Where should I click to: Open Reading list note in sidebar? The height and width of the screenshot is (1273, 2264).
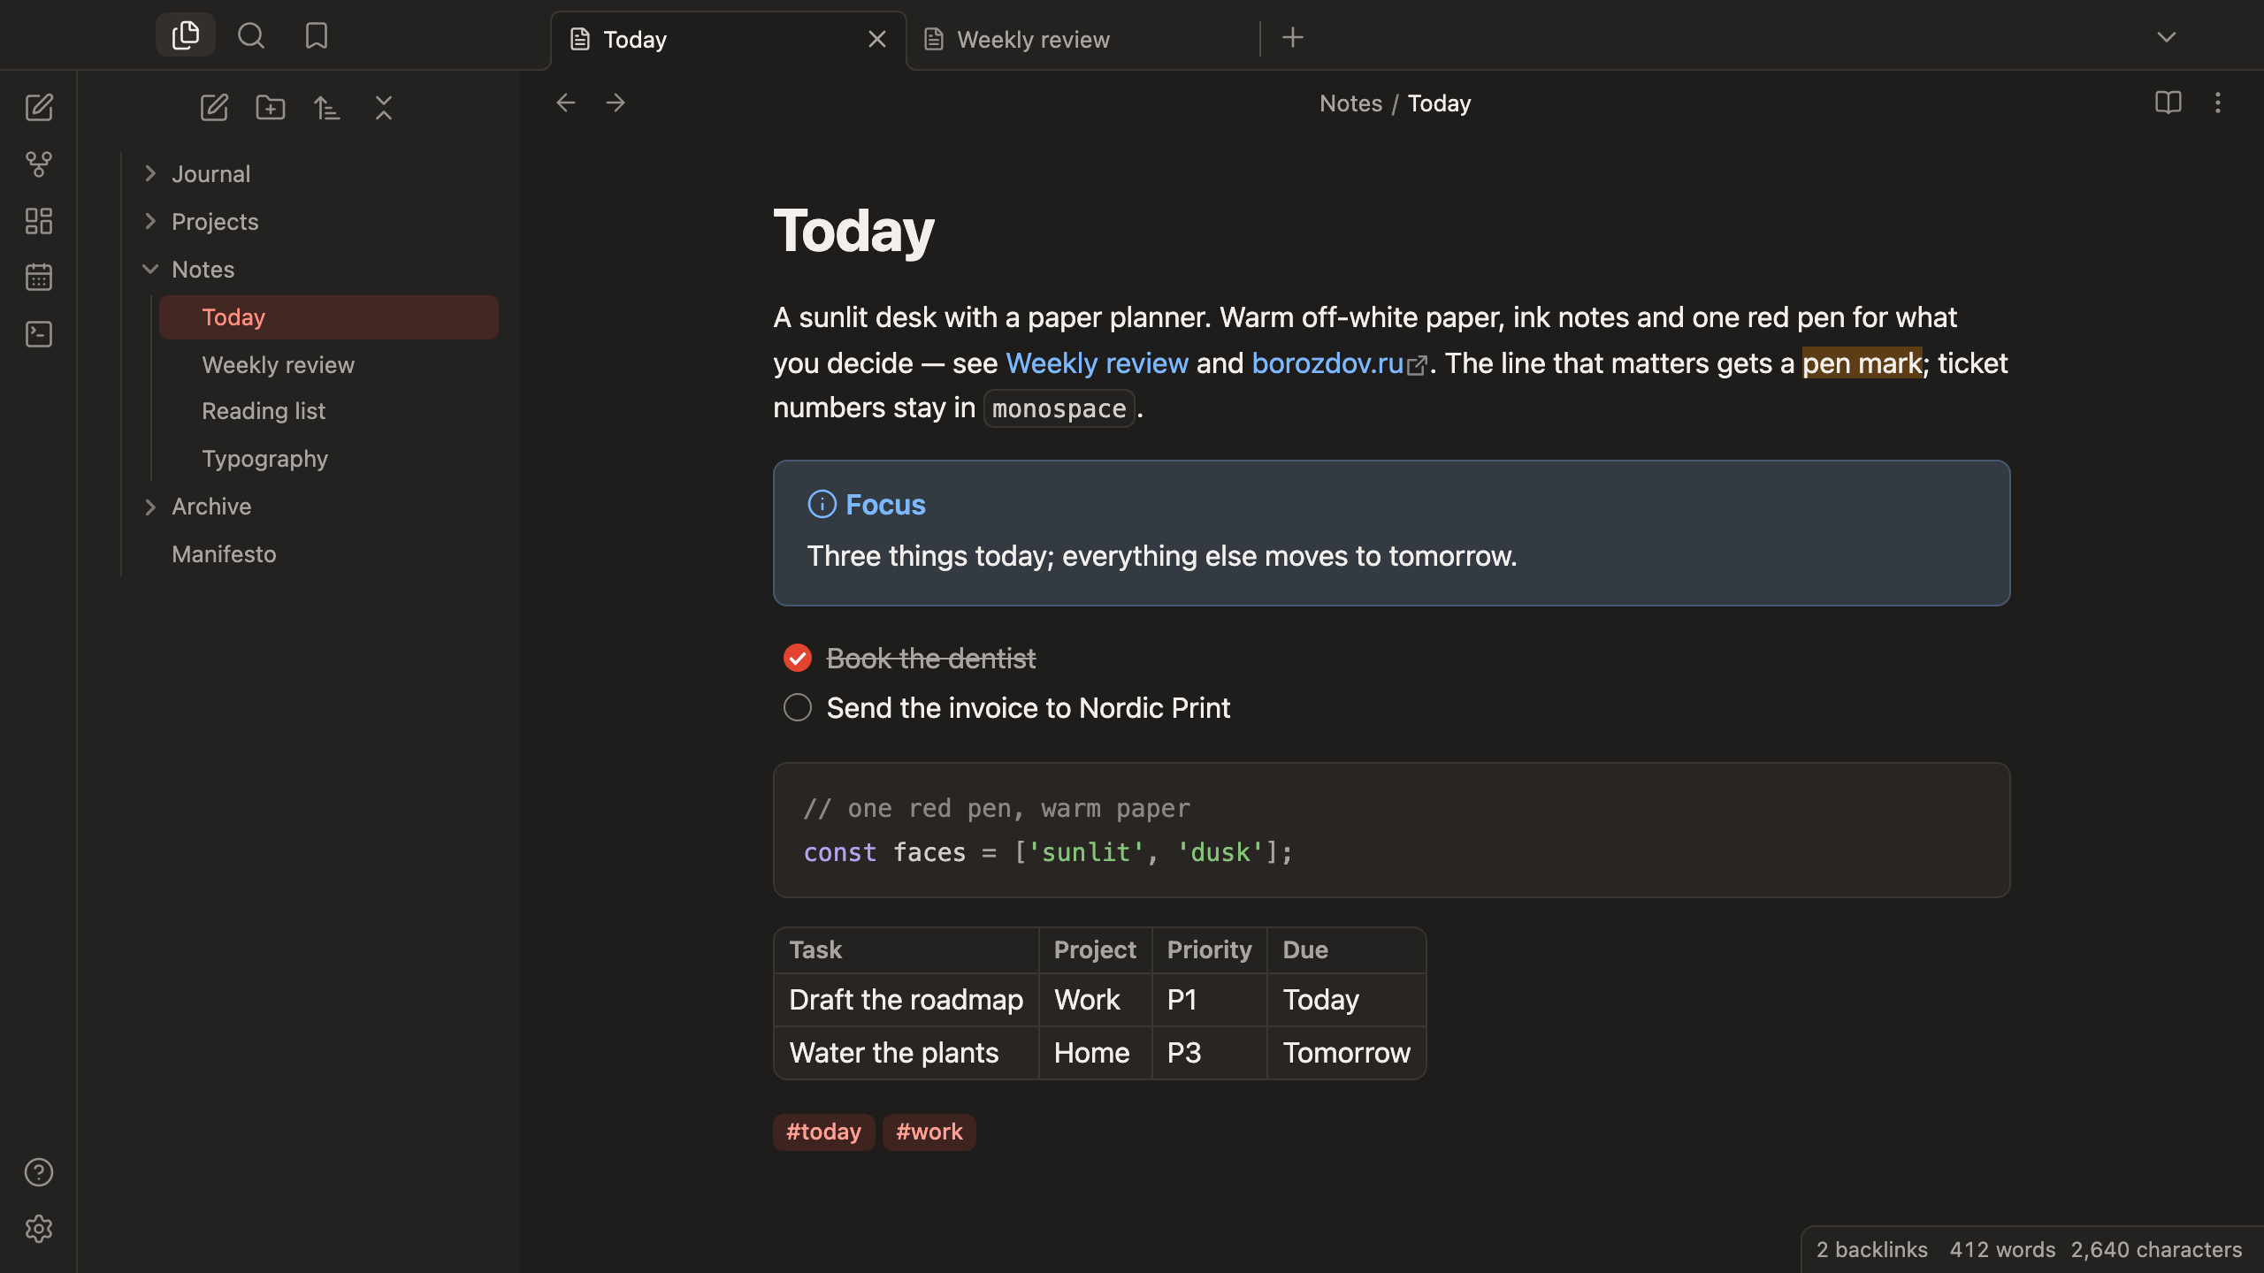329,411
